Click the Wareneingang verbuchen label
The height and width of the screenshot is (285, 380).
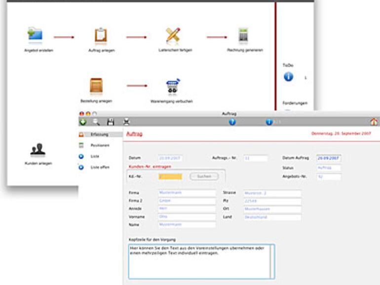coord(172,102)
